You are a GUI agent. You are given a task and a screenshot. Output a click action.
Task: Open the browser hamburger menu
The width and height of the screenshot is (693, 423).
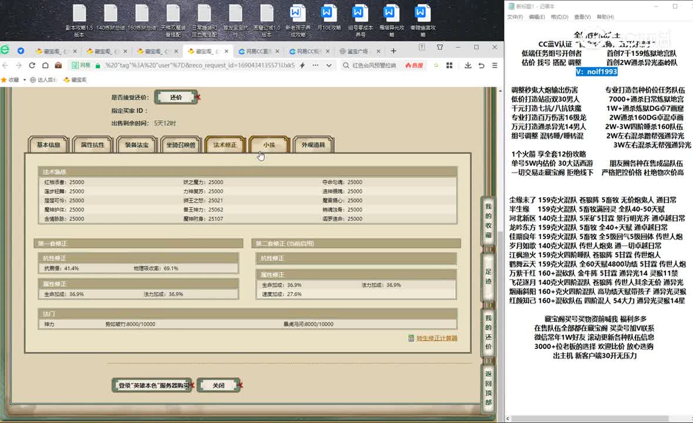(x=494, y=65)
